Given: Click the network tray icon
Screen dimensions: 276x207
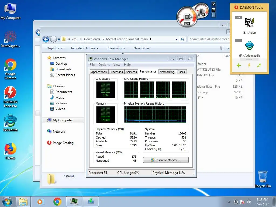Looking at the screenshot, I should (236, 202).
